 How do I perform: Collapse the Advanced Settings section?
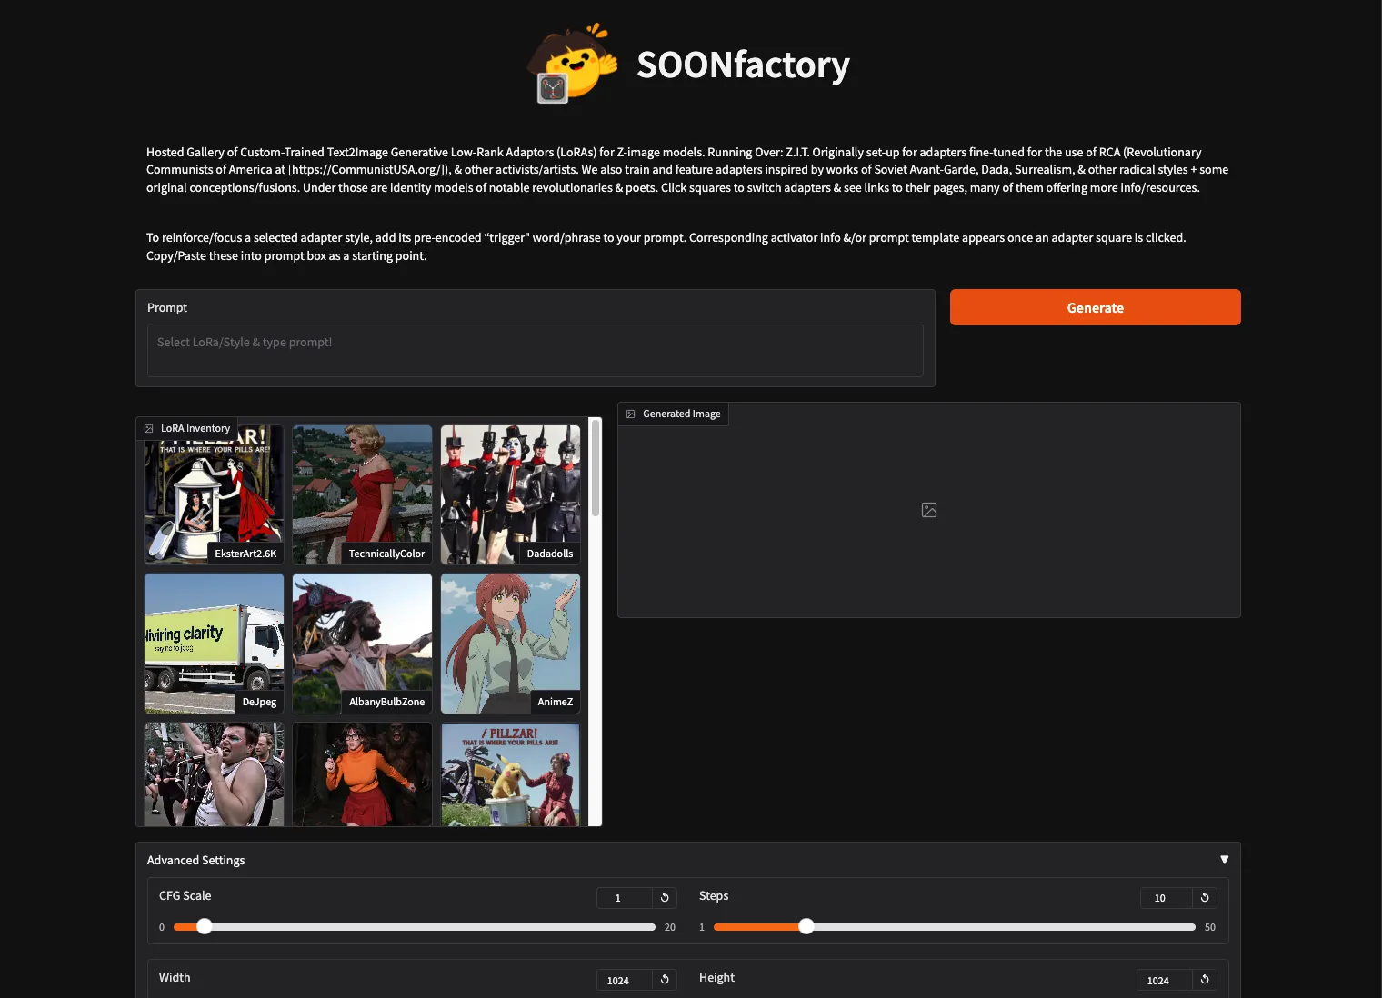point(1224,860)
